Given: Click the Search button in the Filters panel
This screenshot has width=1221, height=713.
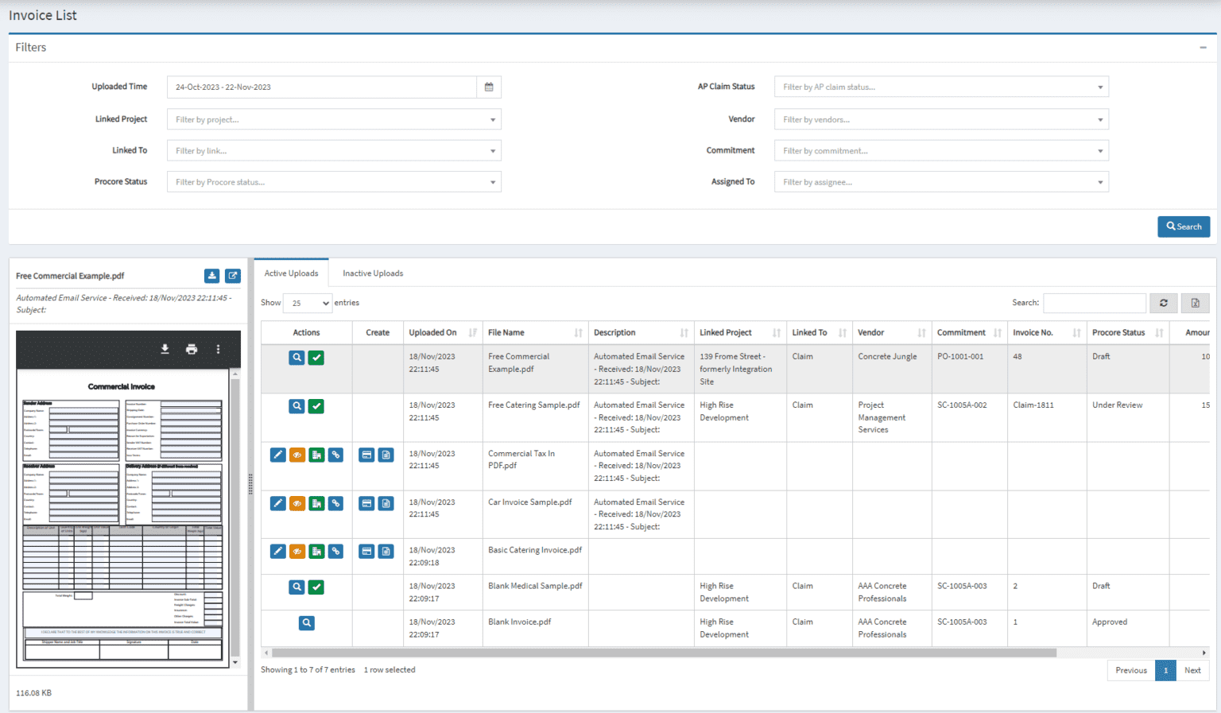Looking at the screenshot, I should tap(1184, 227).
